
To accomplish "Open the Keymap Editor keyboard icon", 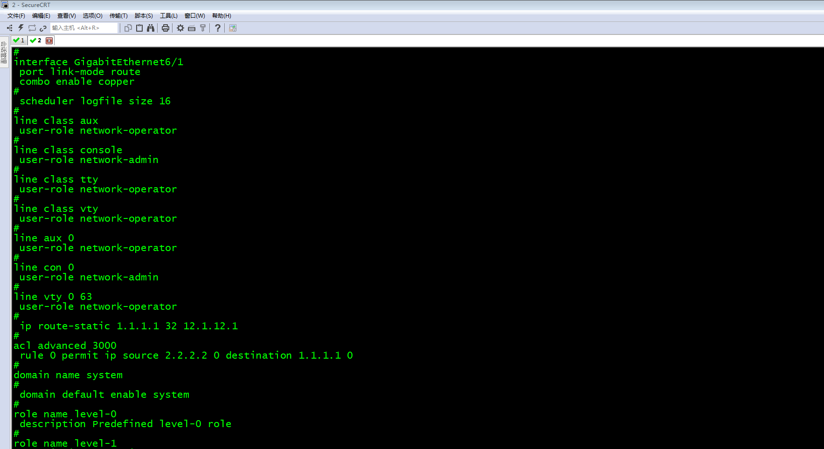I will [192, 28].
